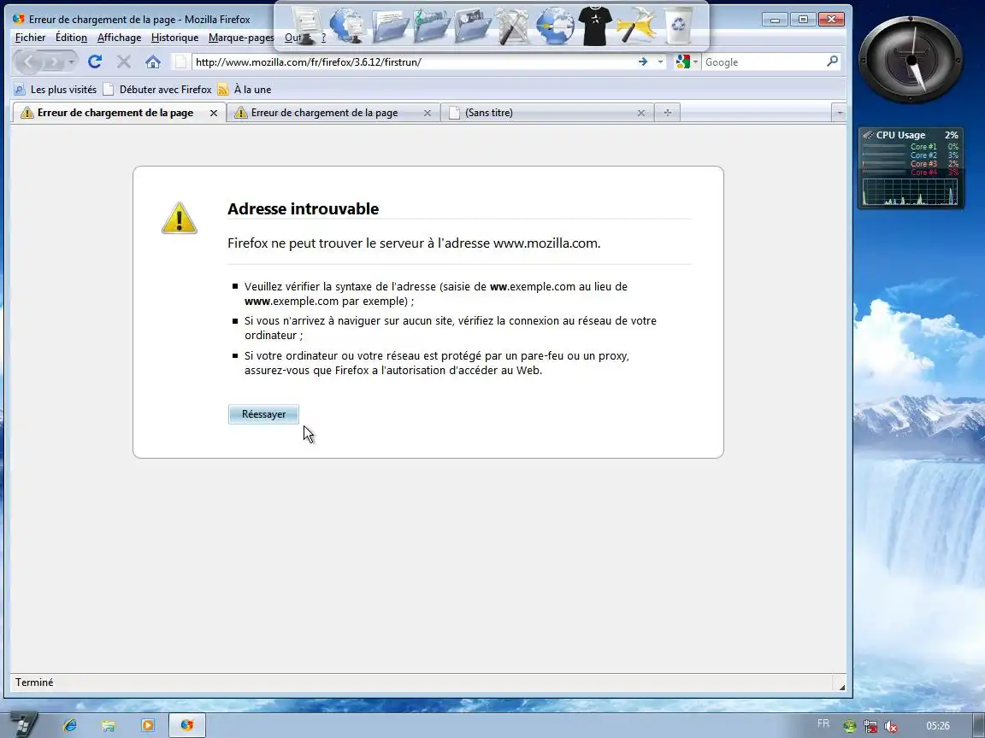The width and height of the screenshot is (985, 738).
Task: Open the ? help menu
Action: coord(323,38)
